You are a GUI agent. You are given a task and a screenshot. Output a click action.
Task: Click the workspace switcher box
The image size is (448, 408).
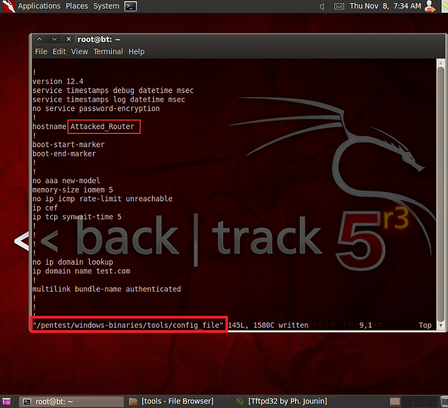tap(395, 401)
